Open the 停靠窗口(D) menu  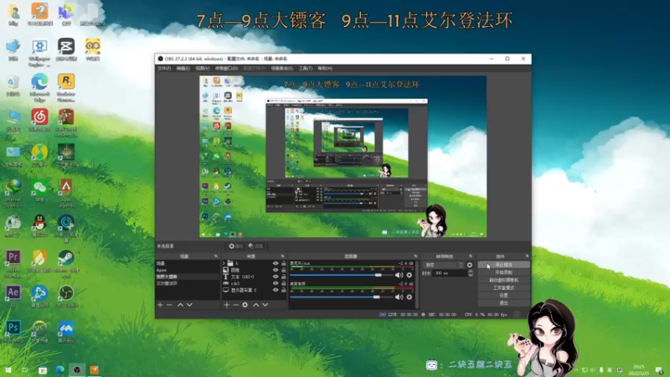[226, 69]
